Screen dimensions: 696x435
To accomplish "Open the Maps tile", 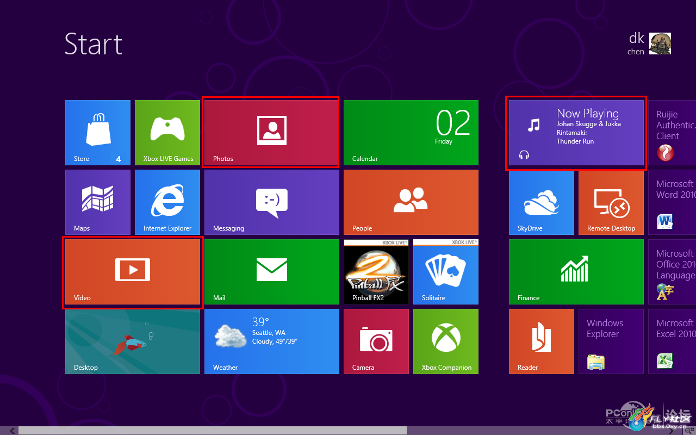I will 98,202.
